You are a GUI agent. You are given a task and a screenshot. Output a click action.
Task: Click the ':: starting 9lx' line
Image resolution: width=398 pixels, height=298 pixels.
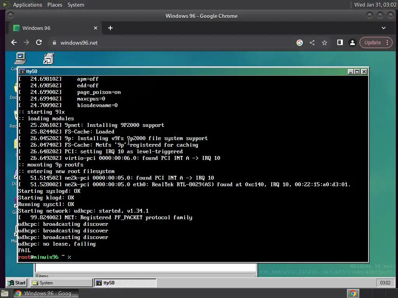pos(41,112)
